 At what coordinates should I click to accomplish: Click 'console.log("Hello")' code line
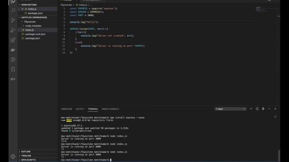click(x=84, y=22)
